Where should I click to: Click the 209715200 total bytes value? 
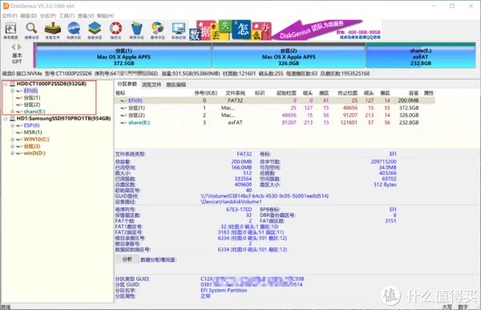point(383,161)
